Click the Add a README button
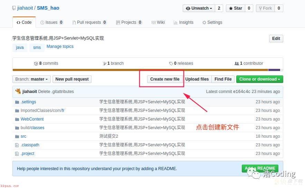Screen dimensions: 305x188 260,168
